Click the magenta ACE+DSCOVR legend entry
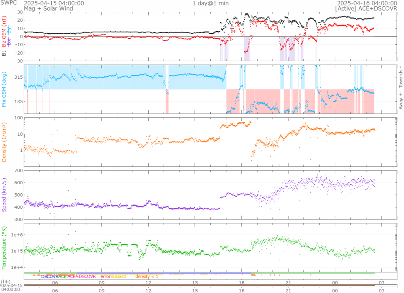Screen dimensions: 404x293 pos(82,276)
